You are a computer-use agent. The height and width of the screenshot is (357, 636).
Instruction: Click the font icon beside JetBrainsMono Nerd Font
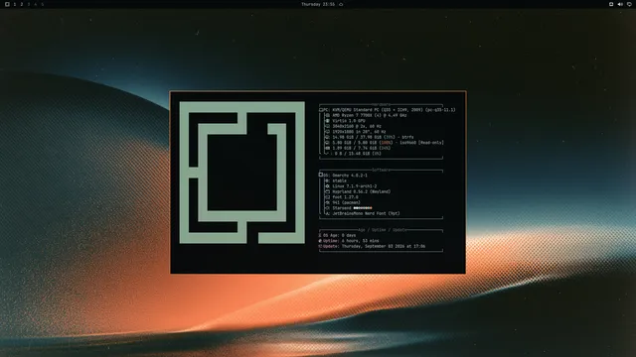pos(328,213)
